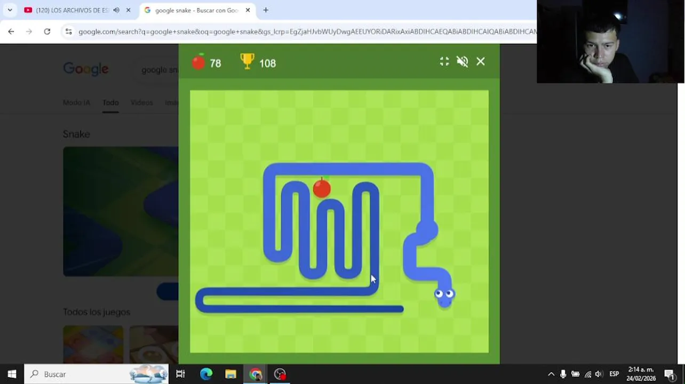Open the Modo IA search tab
The image size is (685, 384).
[x=76, y=102]
